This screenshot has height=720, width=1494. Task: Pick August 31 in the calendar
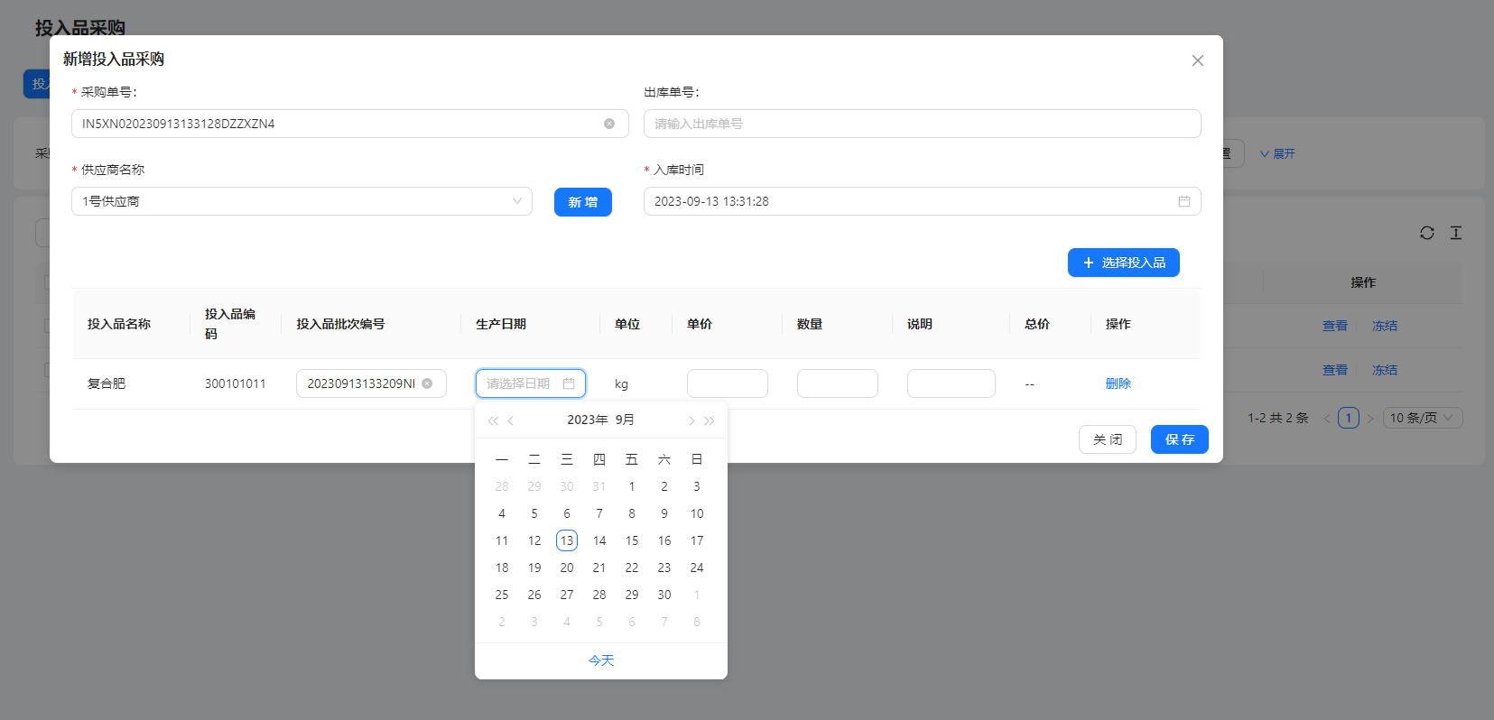(599, 486)
